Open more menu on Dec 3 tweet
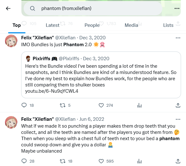 pos(178,38)
